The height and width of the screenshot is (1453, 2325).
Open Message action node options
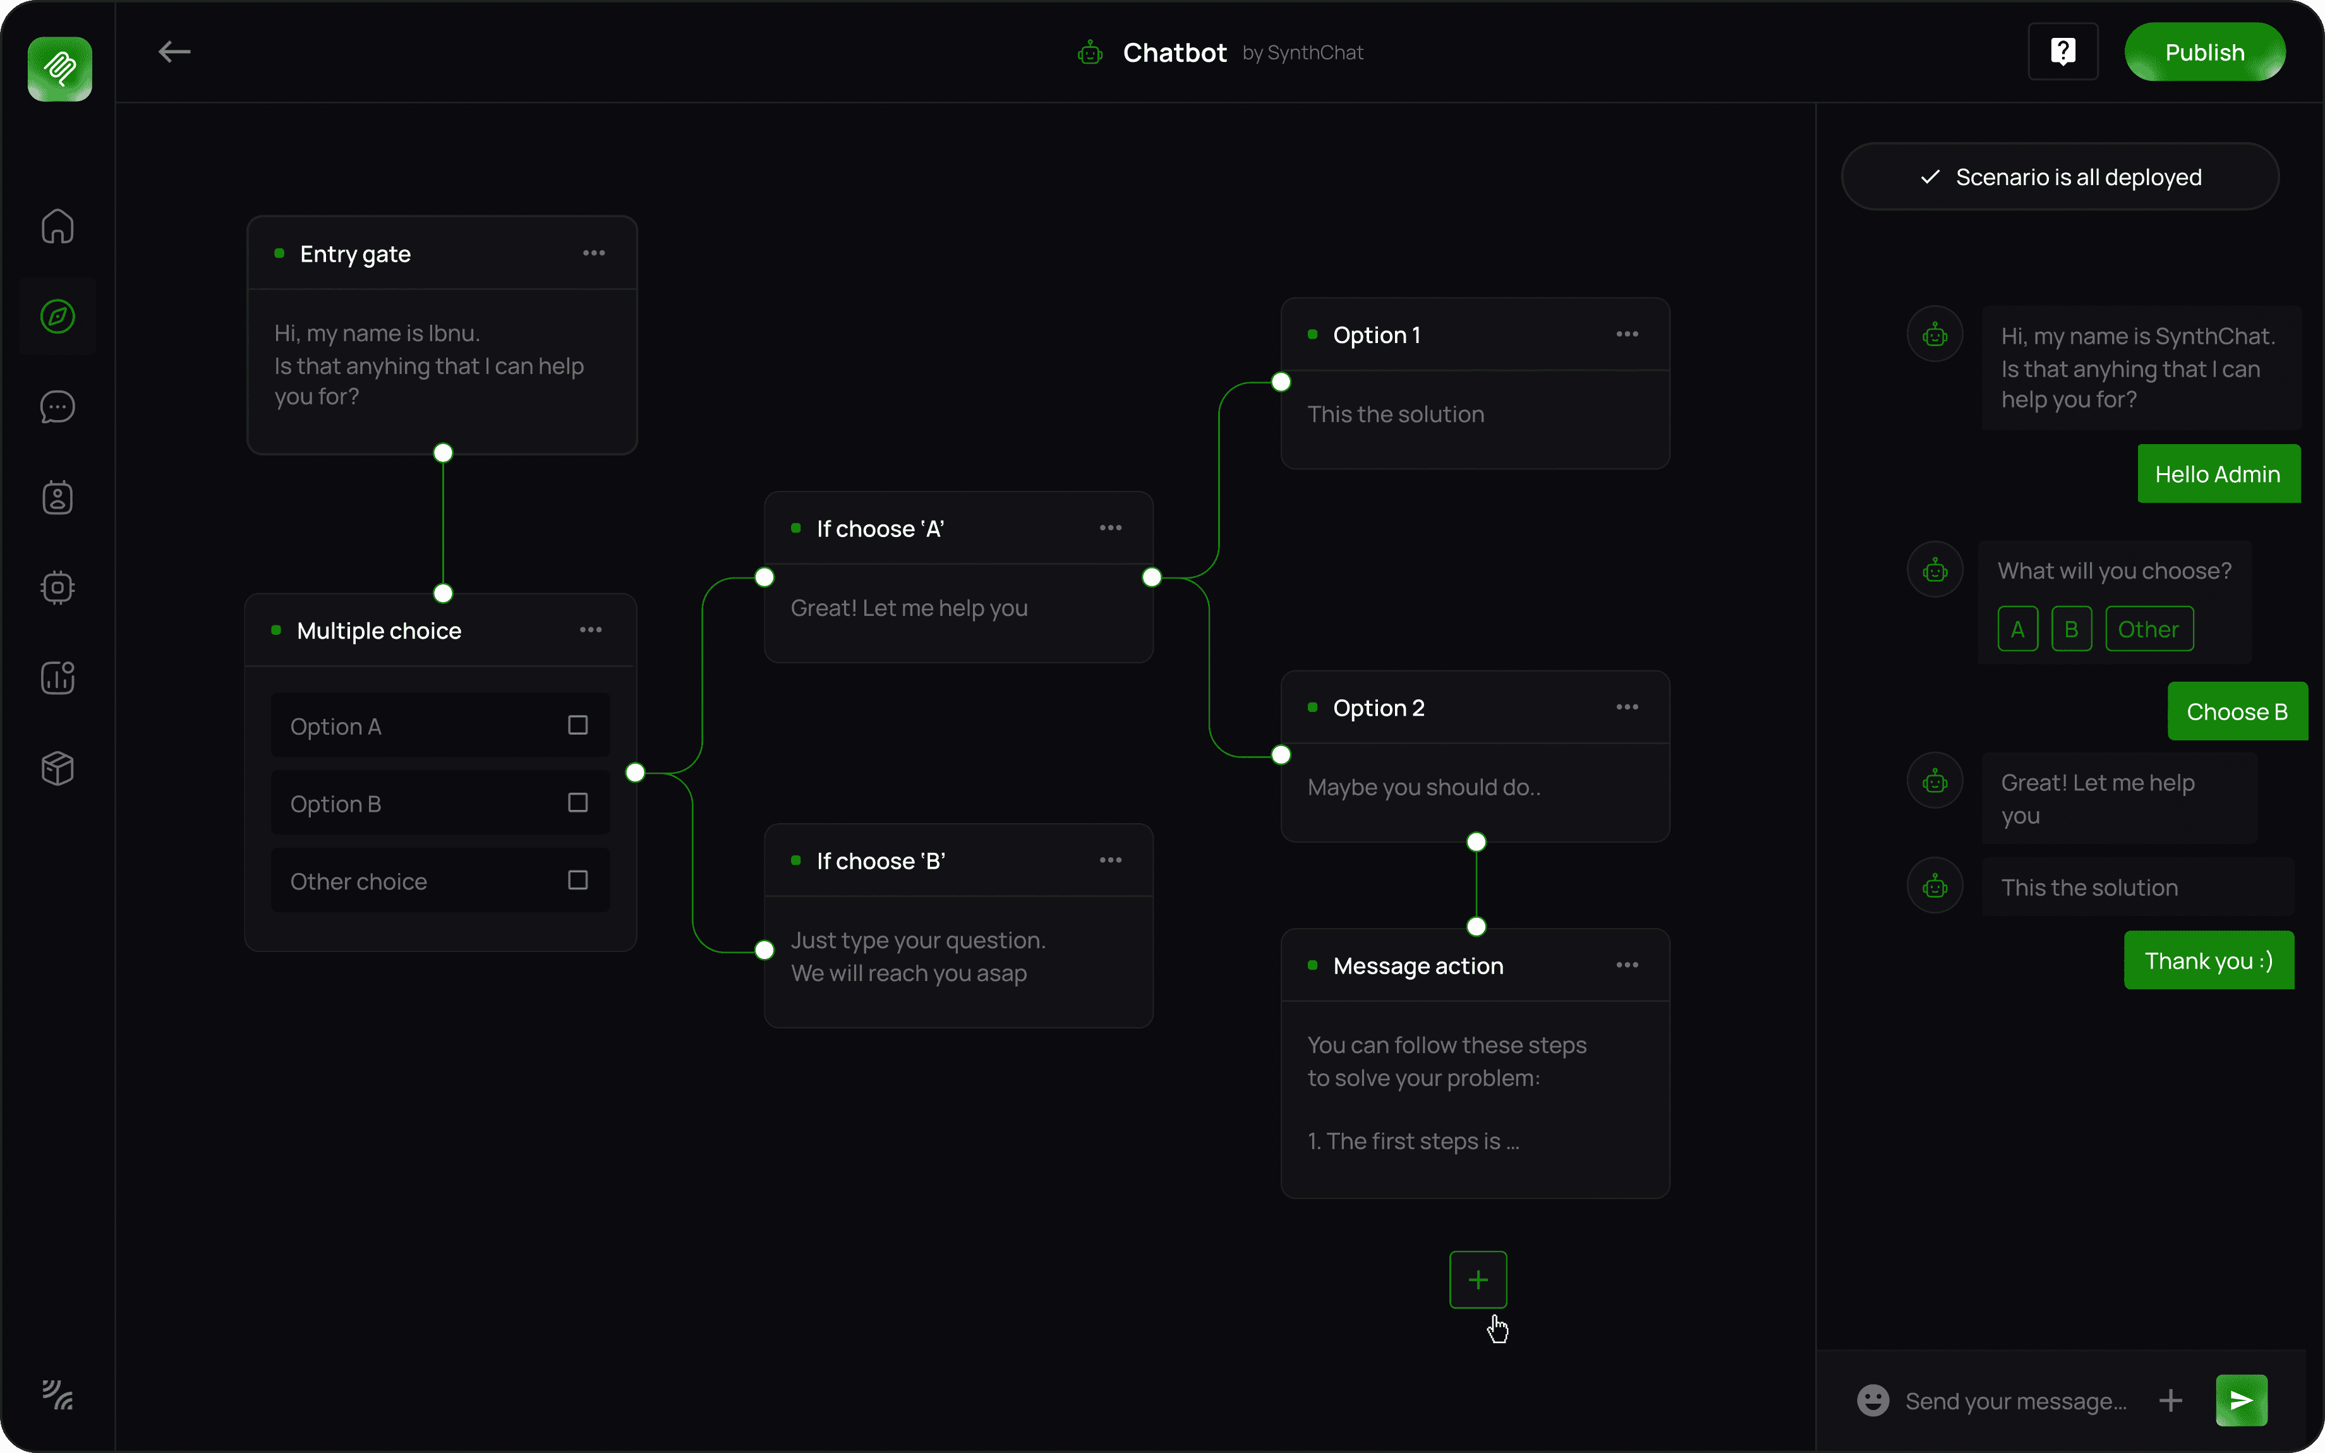(x=1626, y=965)
